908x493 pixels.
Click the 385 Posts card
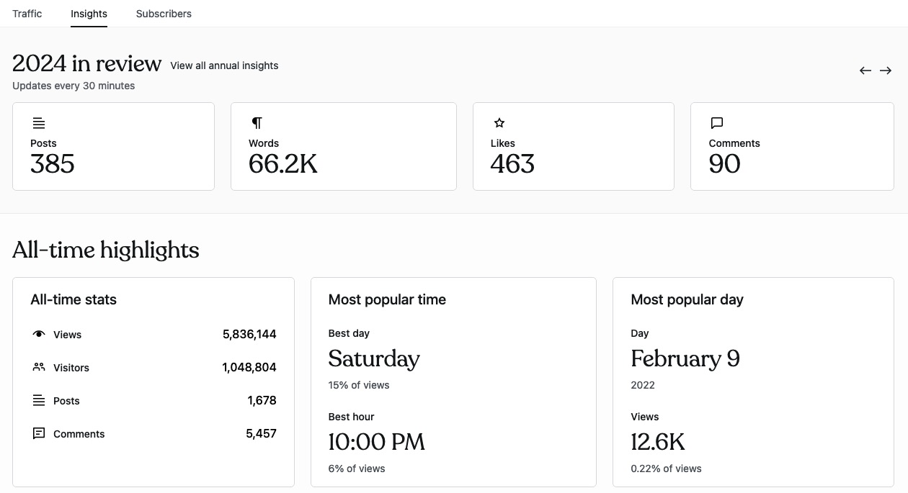(113, 147)
